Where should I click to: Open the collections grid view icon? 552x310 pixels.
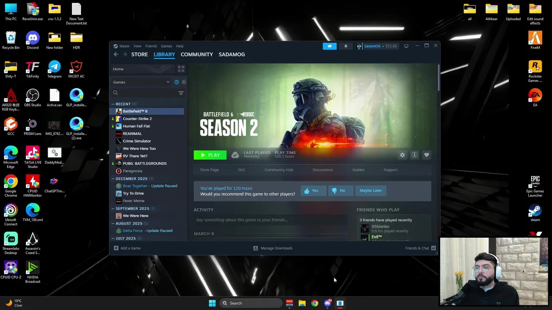(x=181, y=69)
